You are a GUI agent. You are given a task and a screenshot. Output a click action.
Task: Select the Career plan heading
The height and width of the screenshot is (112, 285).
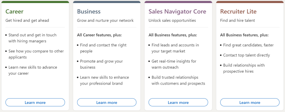click(14, 12)
